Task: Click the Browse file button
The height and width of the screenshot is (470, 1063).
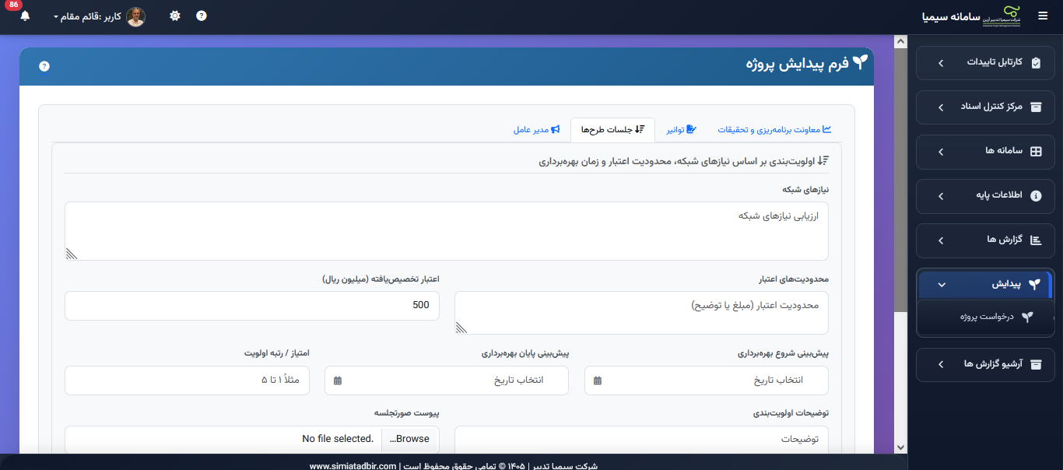Action: (410, 439)
